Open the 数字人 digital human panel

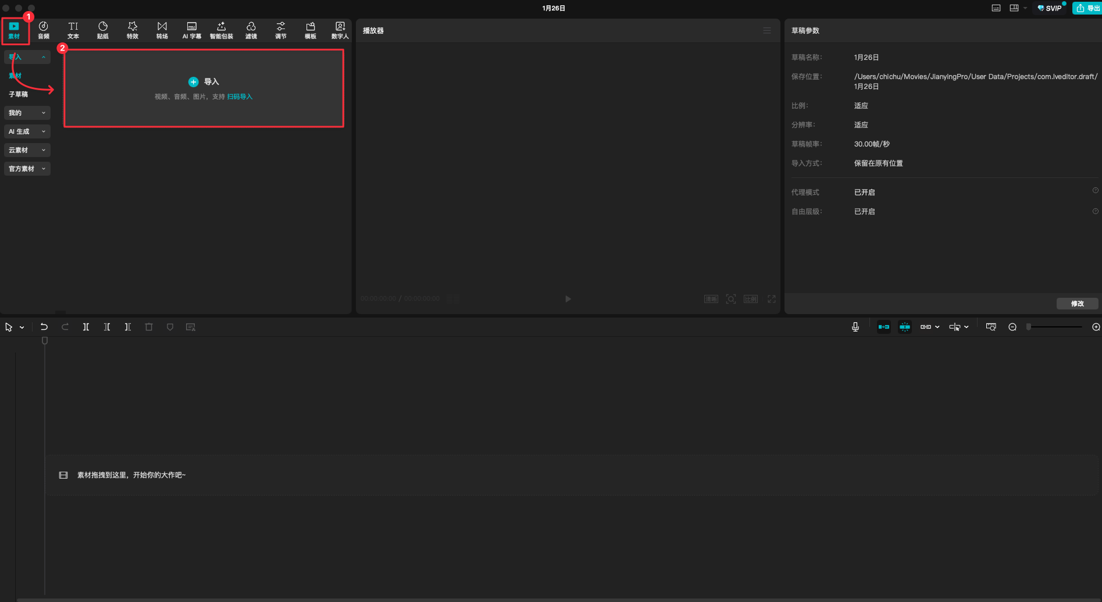coord(340,30)
